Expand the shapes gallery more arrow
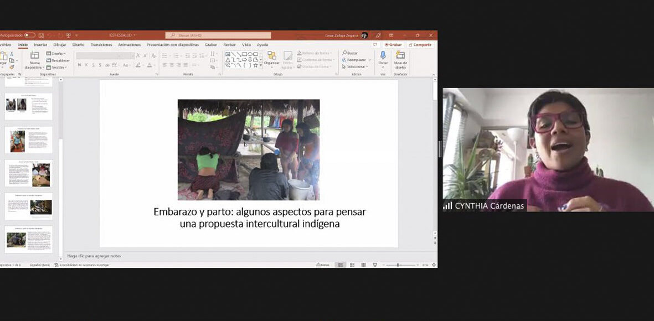This screenshot has height=321, width=654. pos(261,65)
